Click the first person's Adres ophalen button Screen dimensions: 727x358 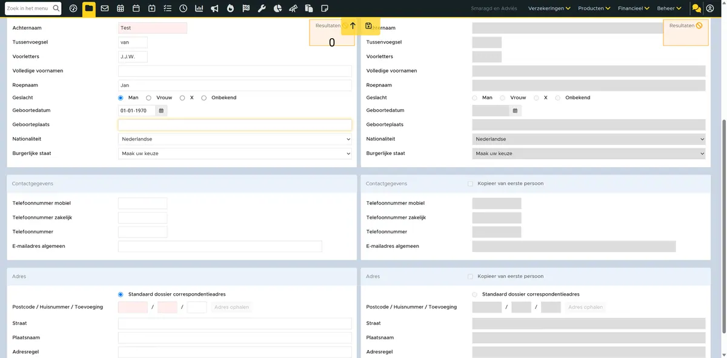click(x=231, y=307)
